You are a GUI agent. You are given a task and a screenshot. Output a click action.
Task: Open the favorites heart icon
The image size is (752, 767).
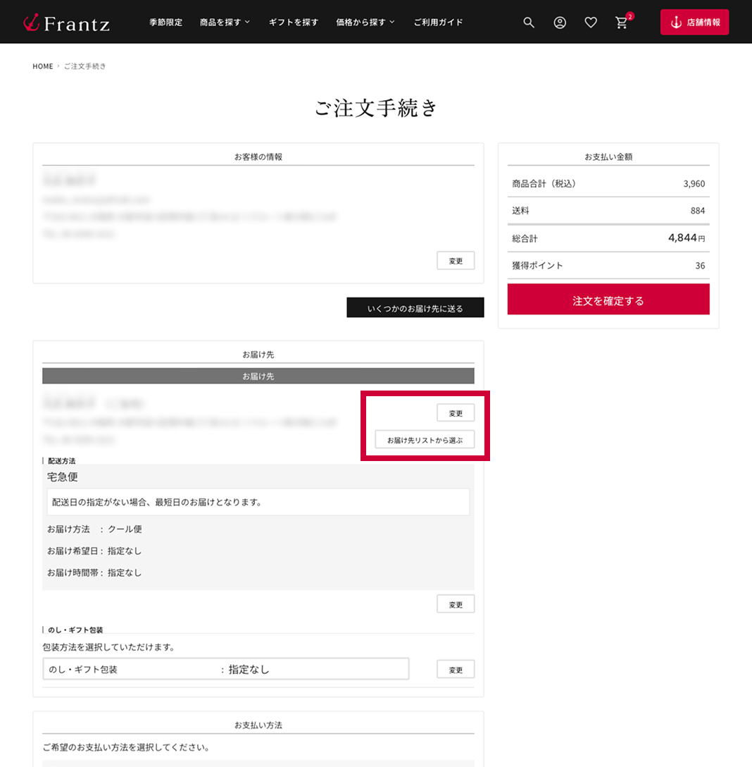click(591, 23)
